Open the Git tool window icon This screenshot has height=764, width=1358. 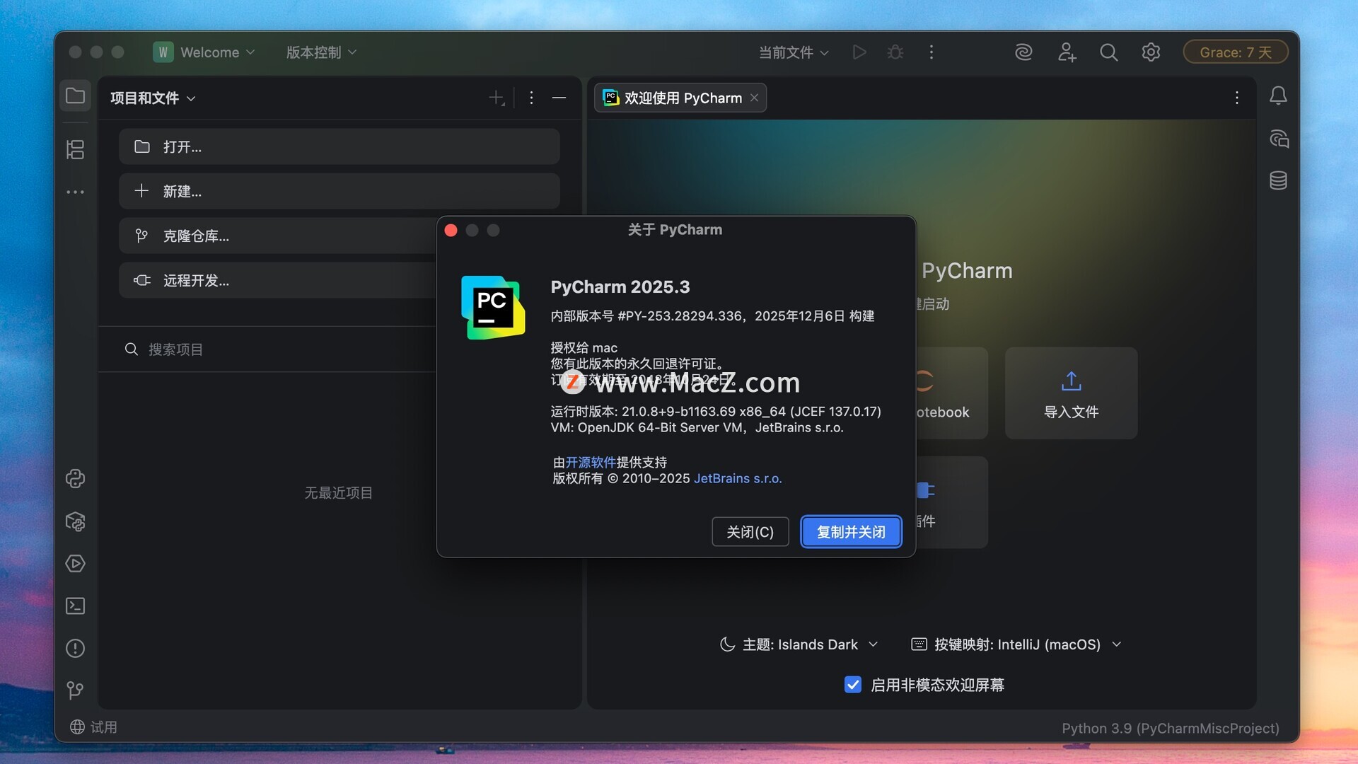(75, 690)
